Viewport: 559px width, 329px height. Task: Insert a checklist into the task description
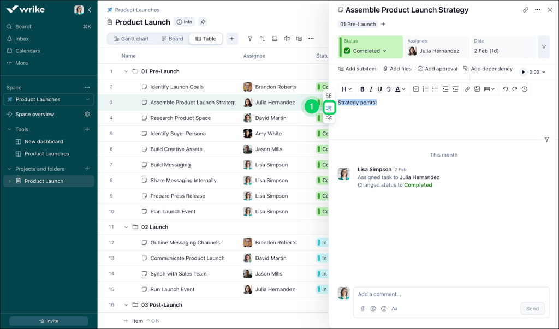pos(417,89)
